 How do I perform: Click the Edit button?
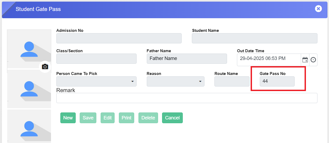pos(108,118)
